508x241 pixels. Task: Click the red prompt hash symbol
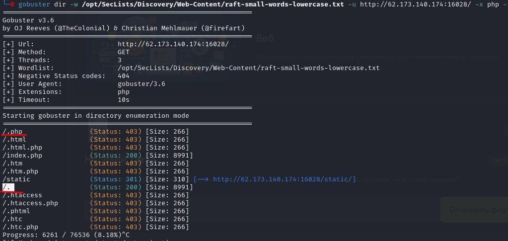tap(11, 4)
